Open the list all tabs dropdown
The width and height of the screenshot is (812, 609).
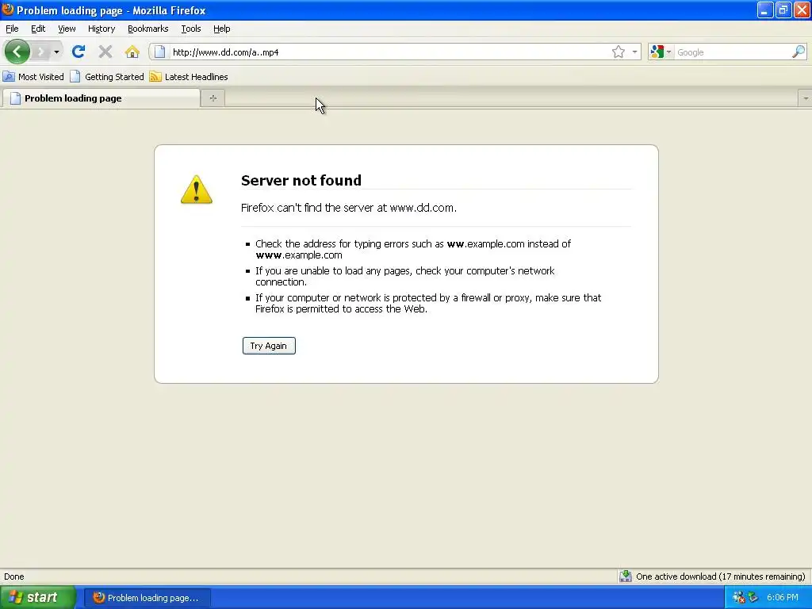[x=806, y=98]
